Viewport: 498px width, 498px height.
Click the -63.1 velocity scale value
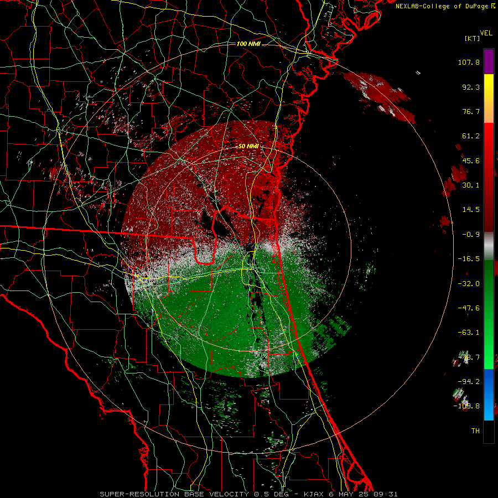(x=469, y=333)
